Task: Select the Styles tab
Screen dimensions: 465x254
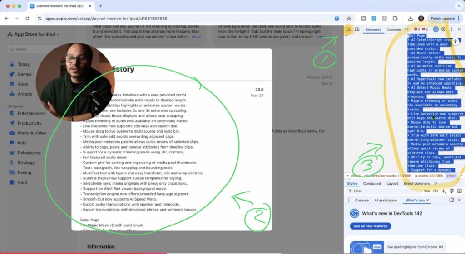Action: tap(352, 184)
